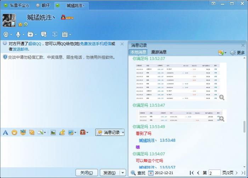Toggle the 消息记录 message history button
The height and width of the screenshot is (178, 248).
(108, 132)
